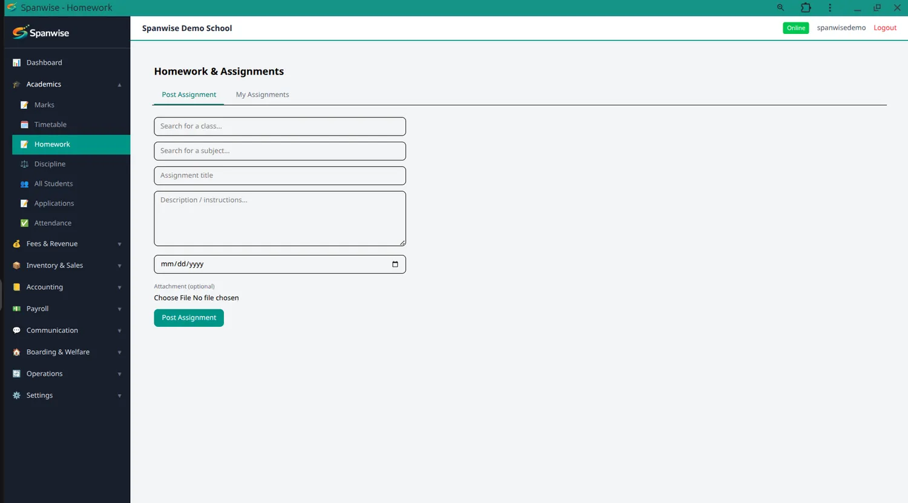Click the Settings gear icon
Screen dimensions: 908x503
click(16, 395)
